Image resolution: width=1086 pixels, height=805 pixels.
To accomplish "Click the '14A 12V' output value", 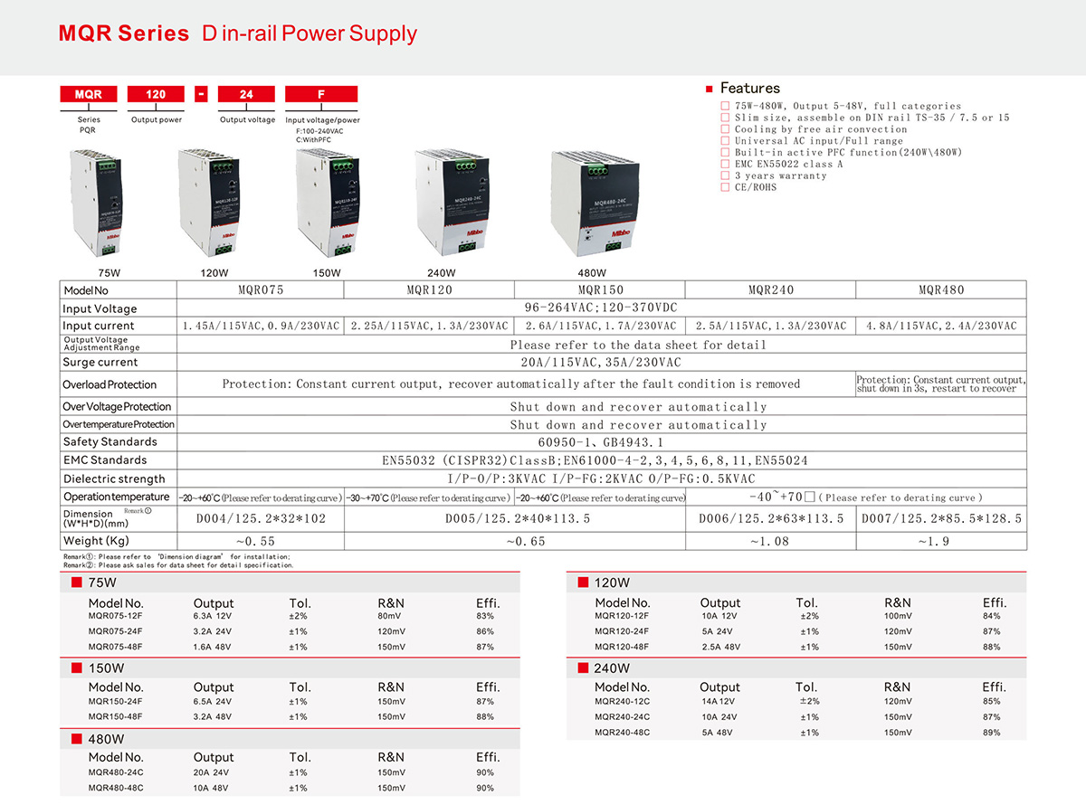I will click(x=720, y=702).
